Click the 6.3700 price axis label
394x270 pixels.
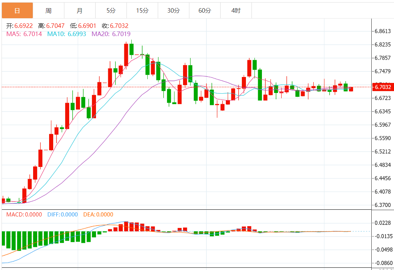pyautogui.click(x=383, y=205)
